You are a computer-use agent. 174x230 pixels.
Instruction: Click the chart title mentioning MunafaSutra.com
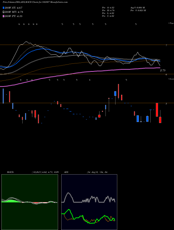coord(35,2)
